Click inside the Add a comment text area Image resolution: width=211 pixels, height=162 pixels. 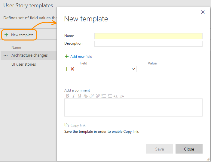click(133, 107)
